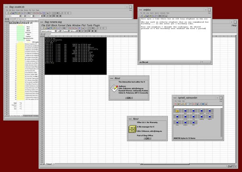Click OK in the text editor About dialog
Viewport: 242px width, 172px height.
tap(129, 98)
